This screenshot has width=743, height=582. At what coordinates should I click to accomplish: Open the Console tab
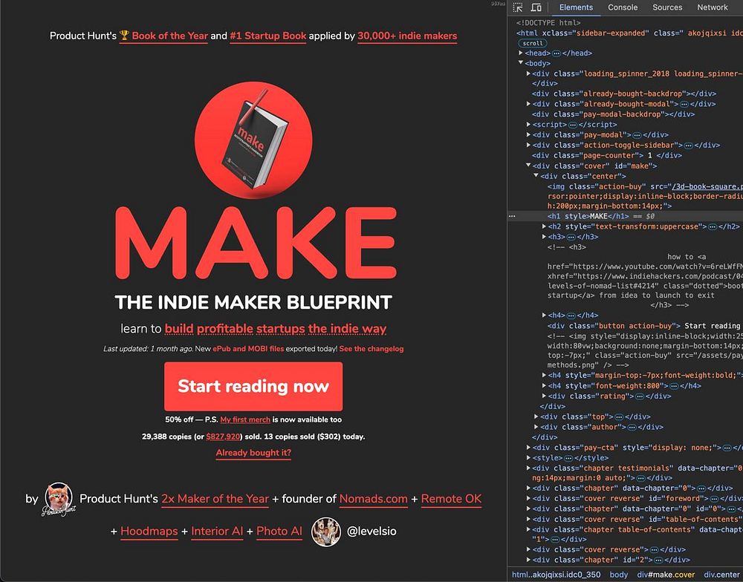[x=623, y=7]
